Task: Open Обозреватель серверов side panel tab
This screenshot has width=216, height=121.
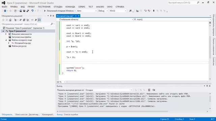Action: pyautogui.click(x=214, y=25)
